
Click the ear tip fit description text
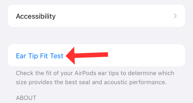[x=95, y=78]
